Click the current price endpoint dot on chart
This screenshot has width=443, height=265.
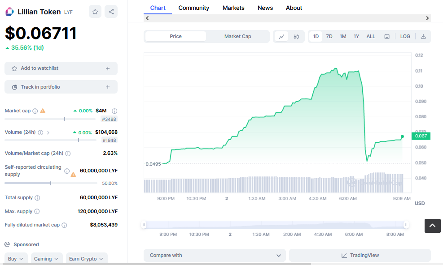402,137
